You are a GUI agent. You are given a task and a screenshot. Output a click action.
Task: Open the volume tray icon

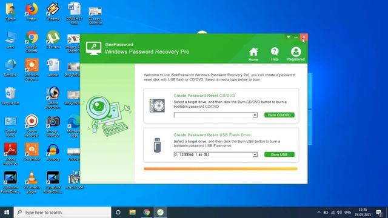339,213
